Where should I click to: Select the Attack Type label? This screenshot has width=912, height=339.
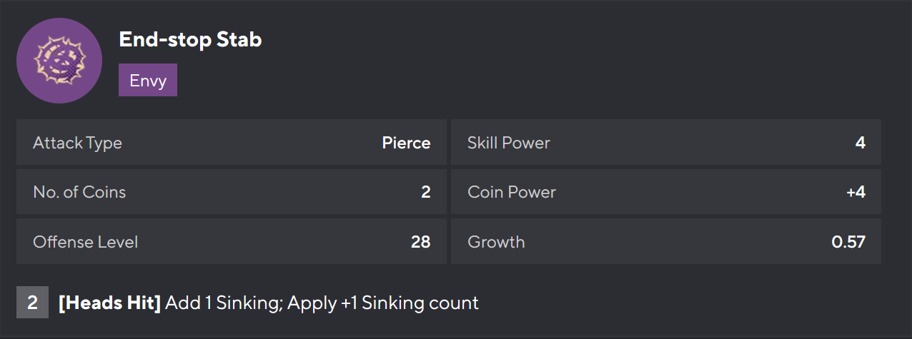coord(77,143)
